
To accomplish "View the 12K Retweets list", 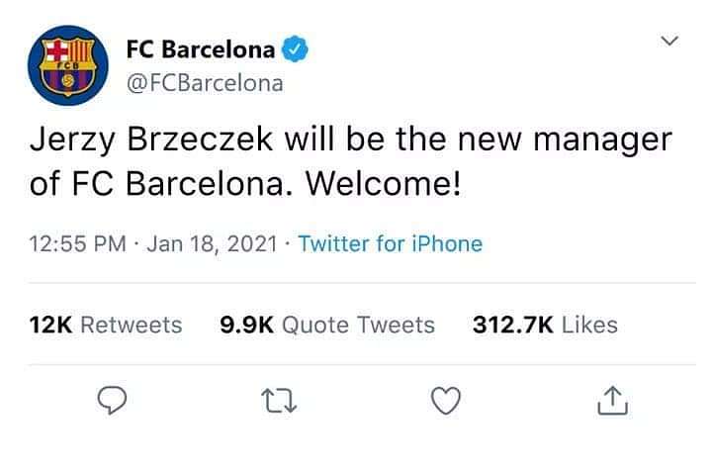I will (x=106, y=326).
